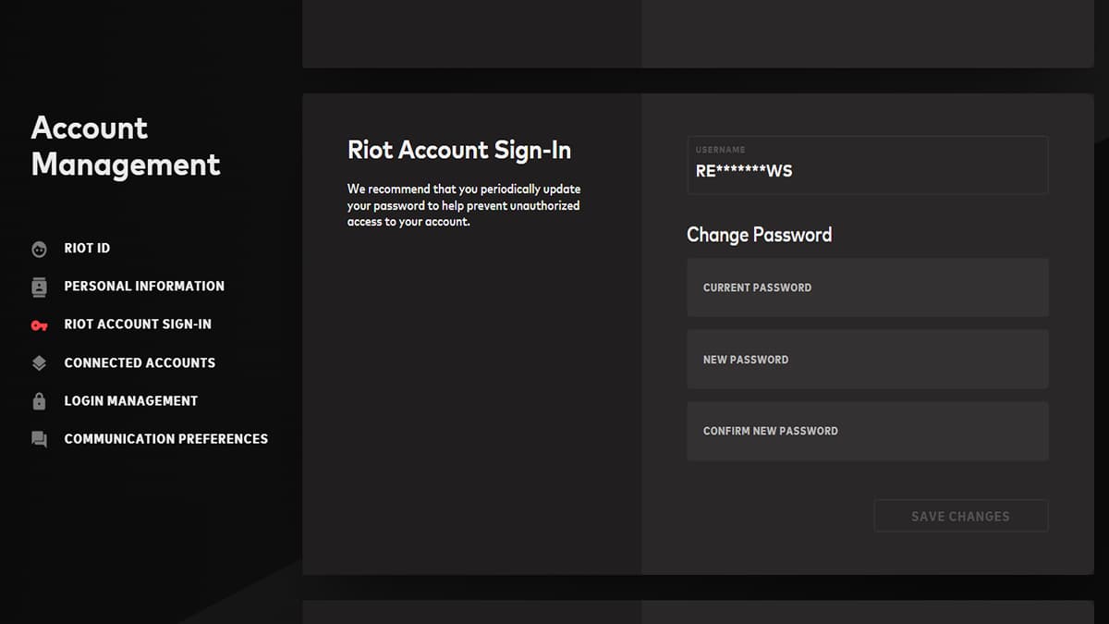Open the Personal Information section

143,286
